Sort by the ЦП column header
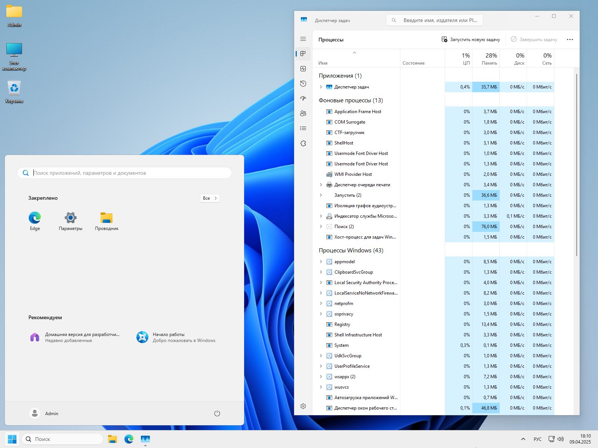 [459, 58]
